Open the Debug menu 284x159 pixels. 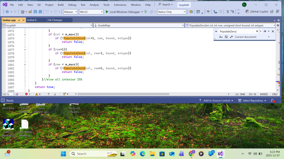pyautogui.click(x=72, y=5)
